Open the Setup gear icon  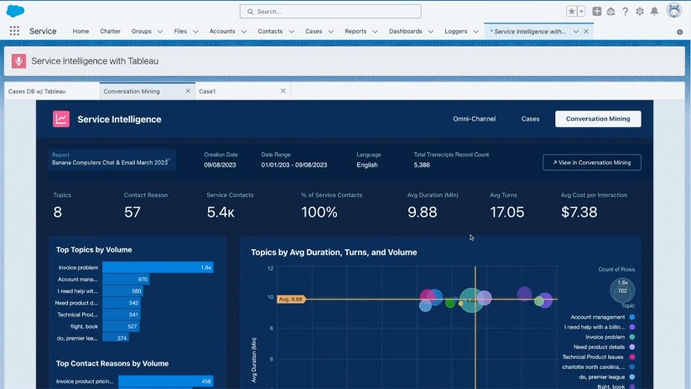click(640, 11)
